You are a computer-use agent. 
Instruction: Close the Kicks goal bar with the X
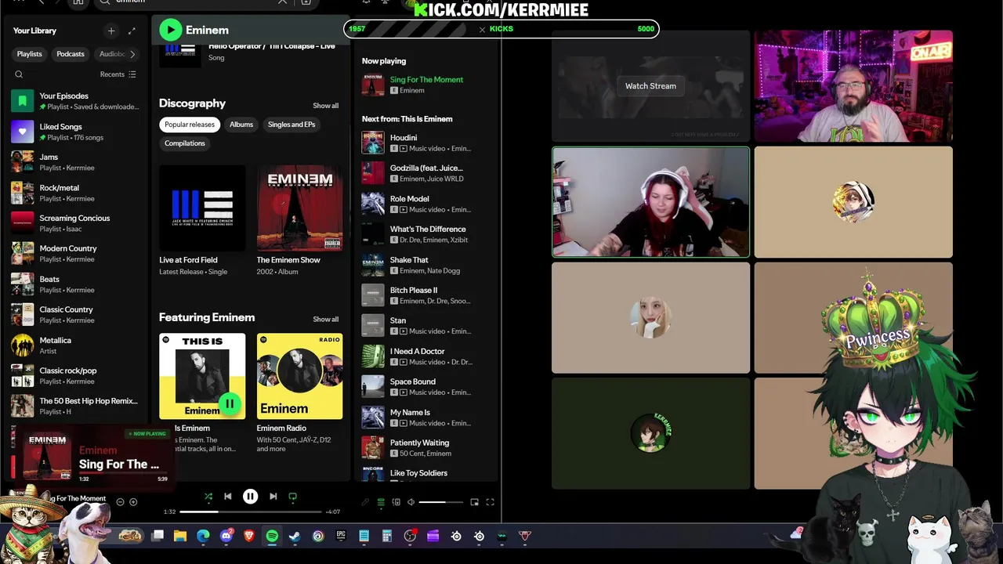(482, 29)
